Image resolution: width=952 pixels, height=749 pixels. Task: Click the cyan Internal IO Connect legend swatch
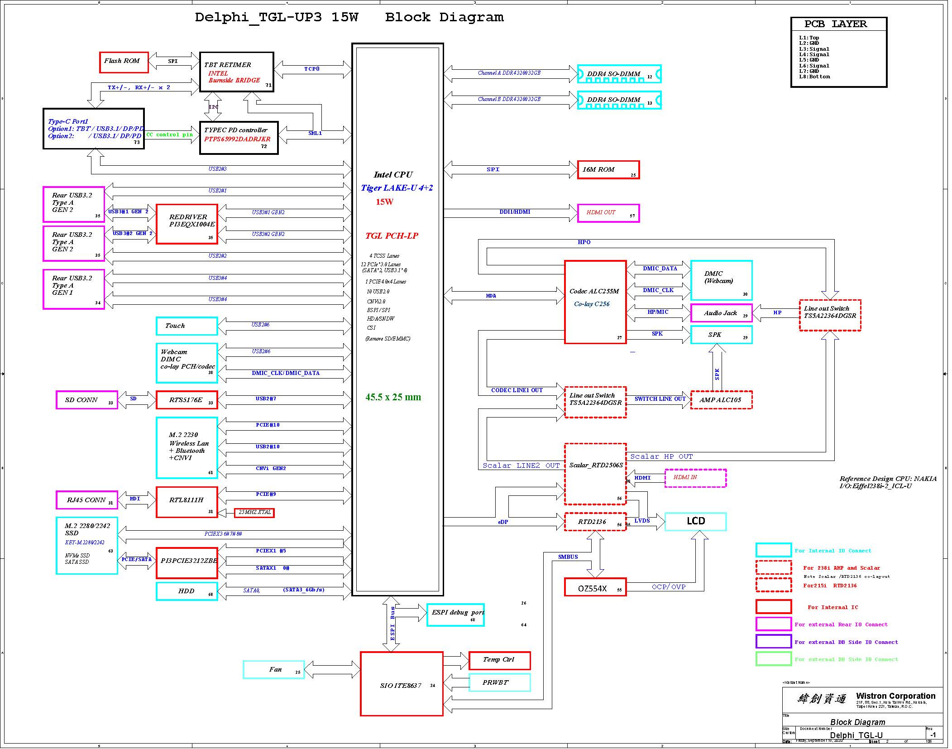tap(774, 550)
